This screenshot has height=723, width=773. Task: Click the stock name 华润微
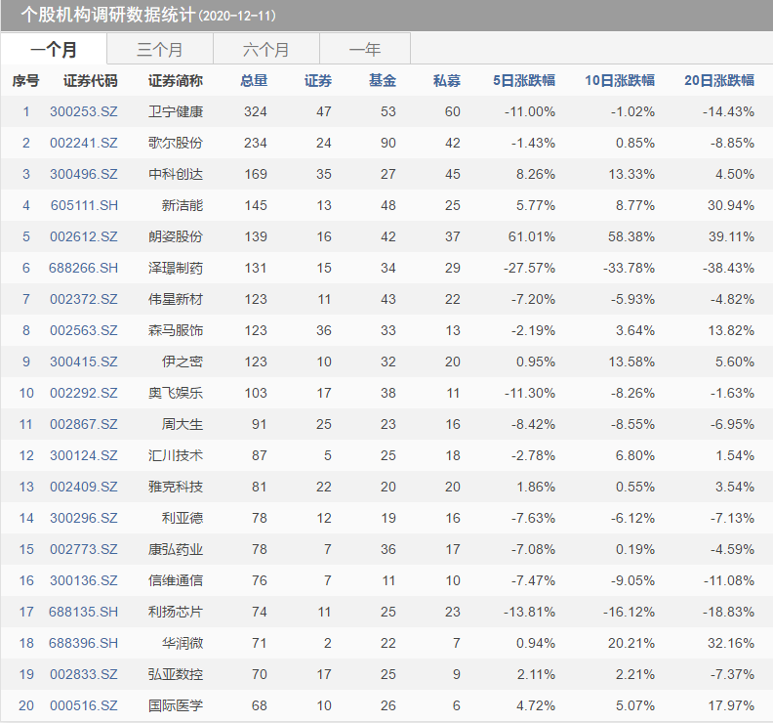point(183,643)
